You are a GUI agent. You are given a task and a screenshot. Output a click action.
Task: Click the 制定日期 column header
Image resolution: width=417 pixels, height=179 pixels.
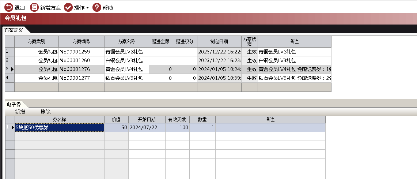point(219,42)
